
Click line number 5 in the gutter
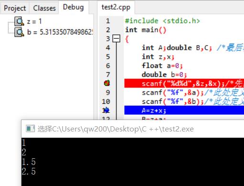(x=108, y=56)
